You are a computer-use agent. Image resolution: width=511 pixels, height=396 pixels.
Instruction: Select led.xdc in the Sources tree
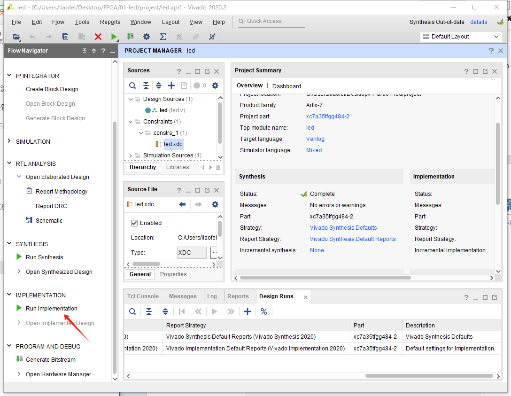click(x=173, y=144)
